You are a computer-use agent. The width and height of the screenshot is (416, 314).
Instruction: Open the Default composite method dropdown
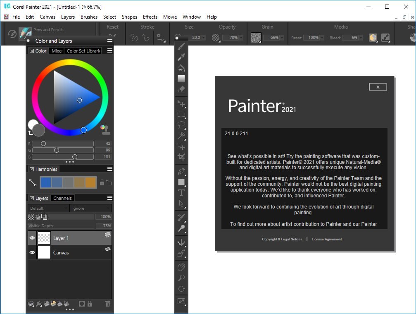pos(49,208)
